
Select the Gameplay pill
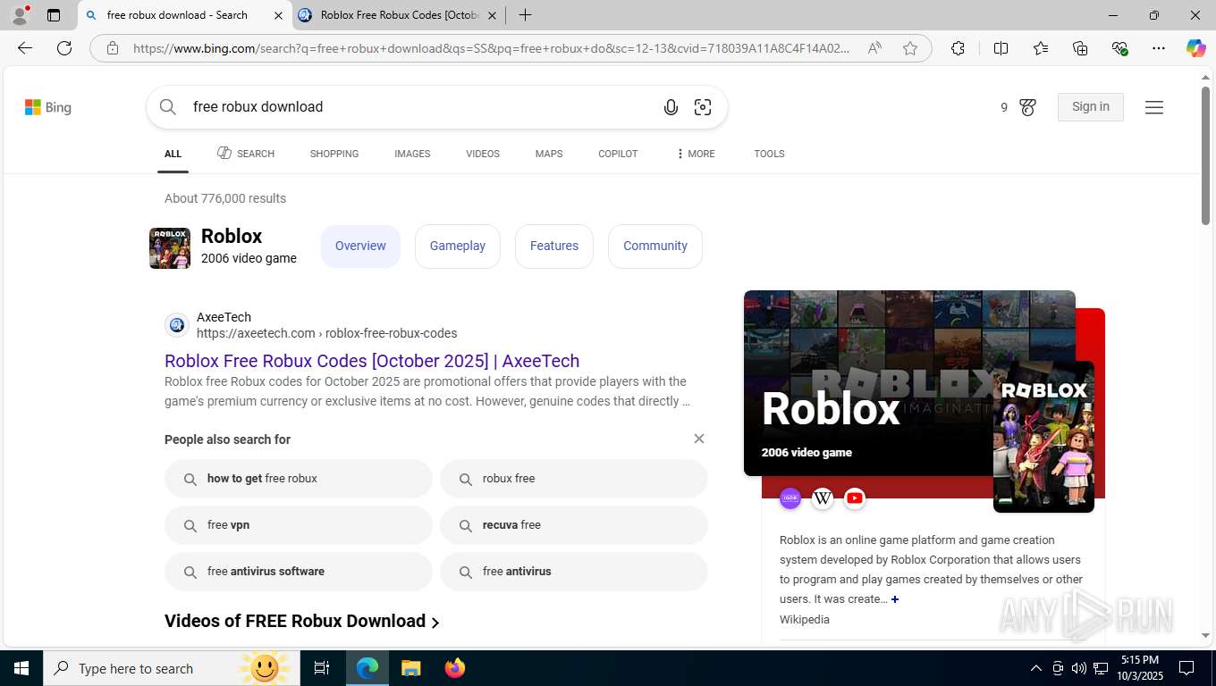tap(457, 246)
